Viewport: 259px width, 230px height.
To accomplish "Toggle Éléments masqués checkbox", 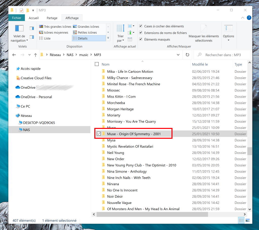I will coord(141,39).
